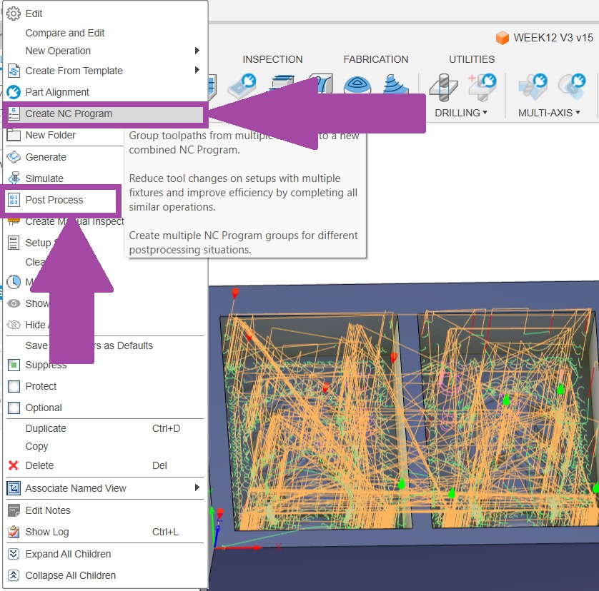Click the red X Delete icon
This screenshot has width=599, height=591.
[x=14, y=465]
